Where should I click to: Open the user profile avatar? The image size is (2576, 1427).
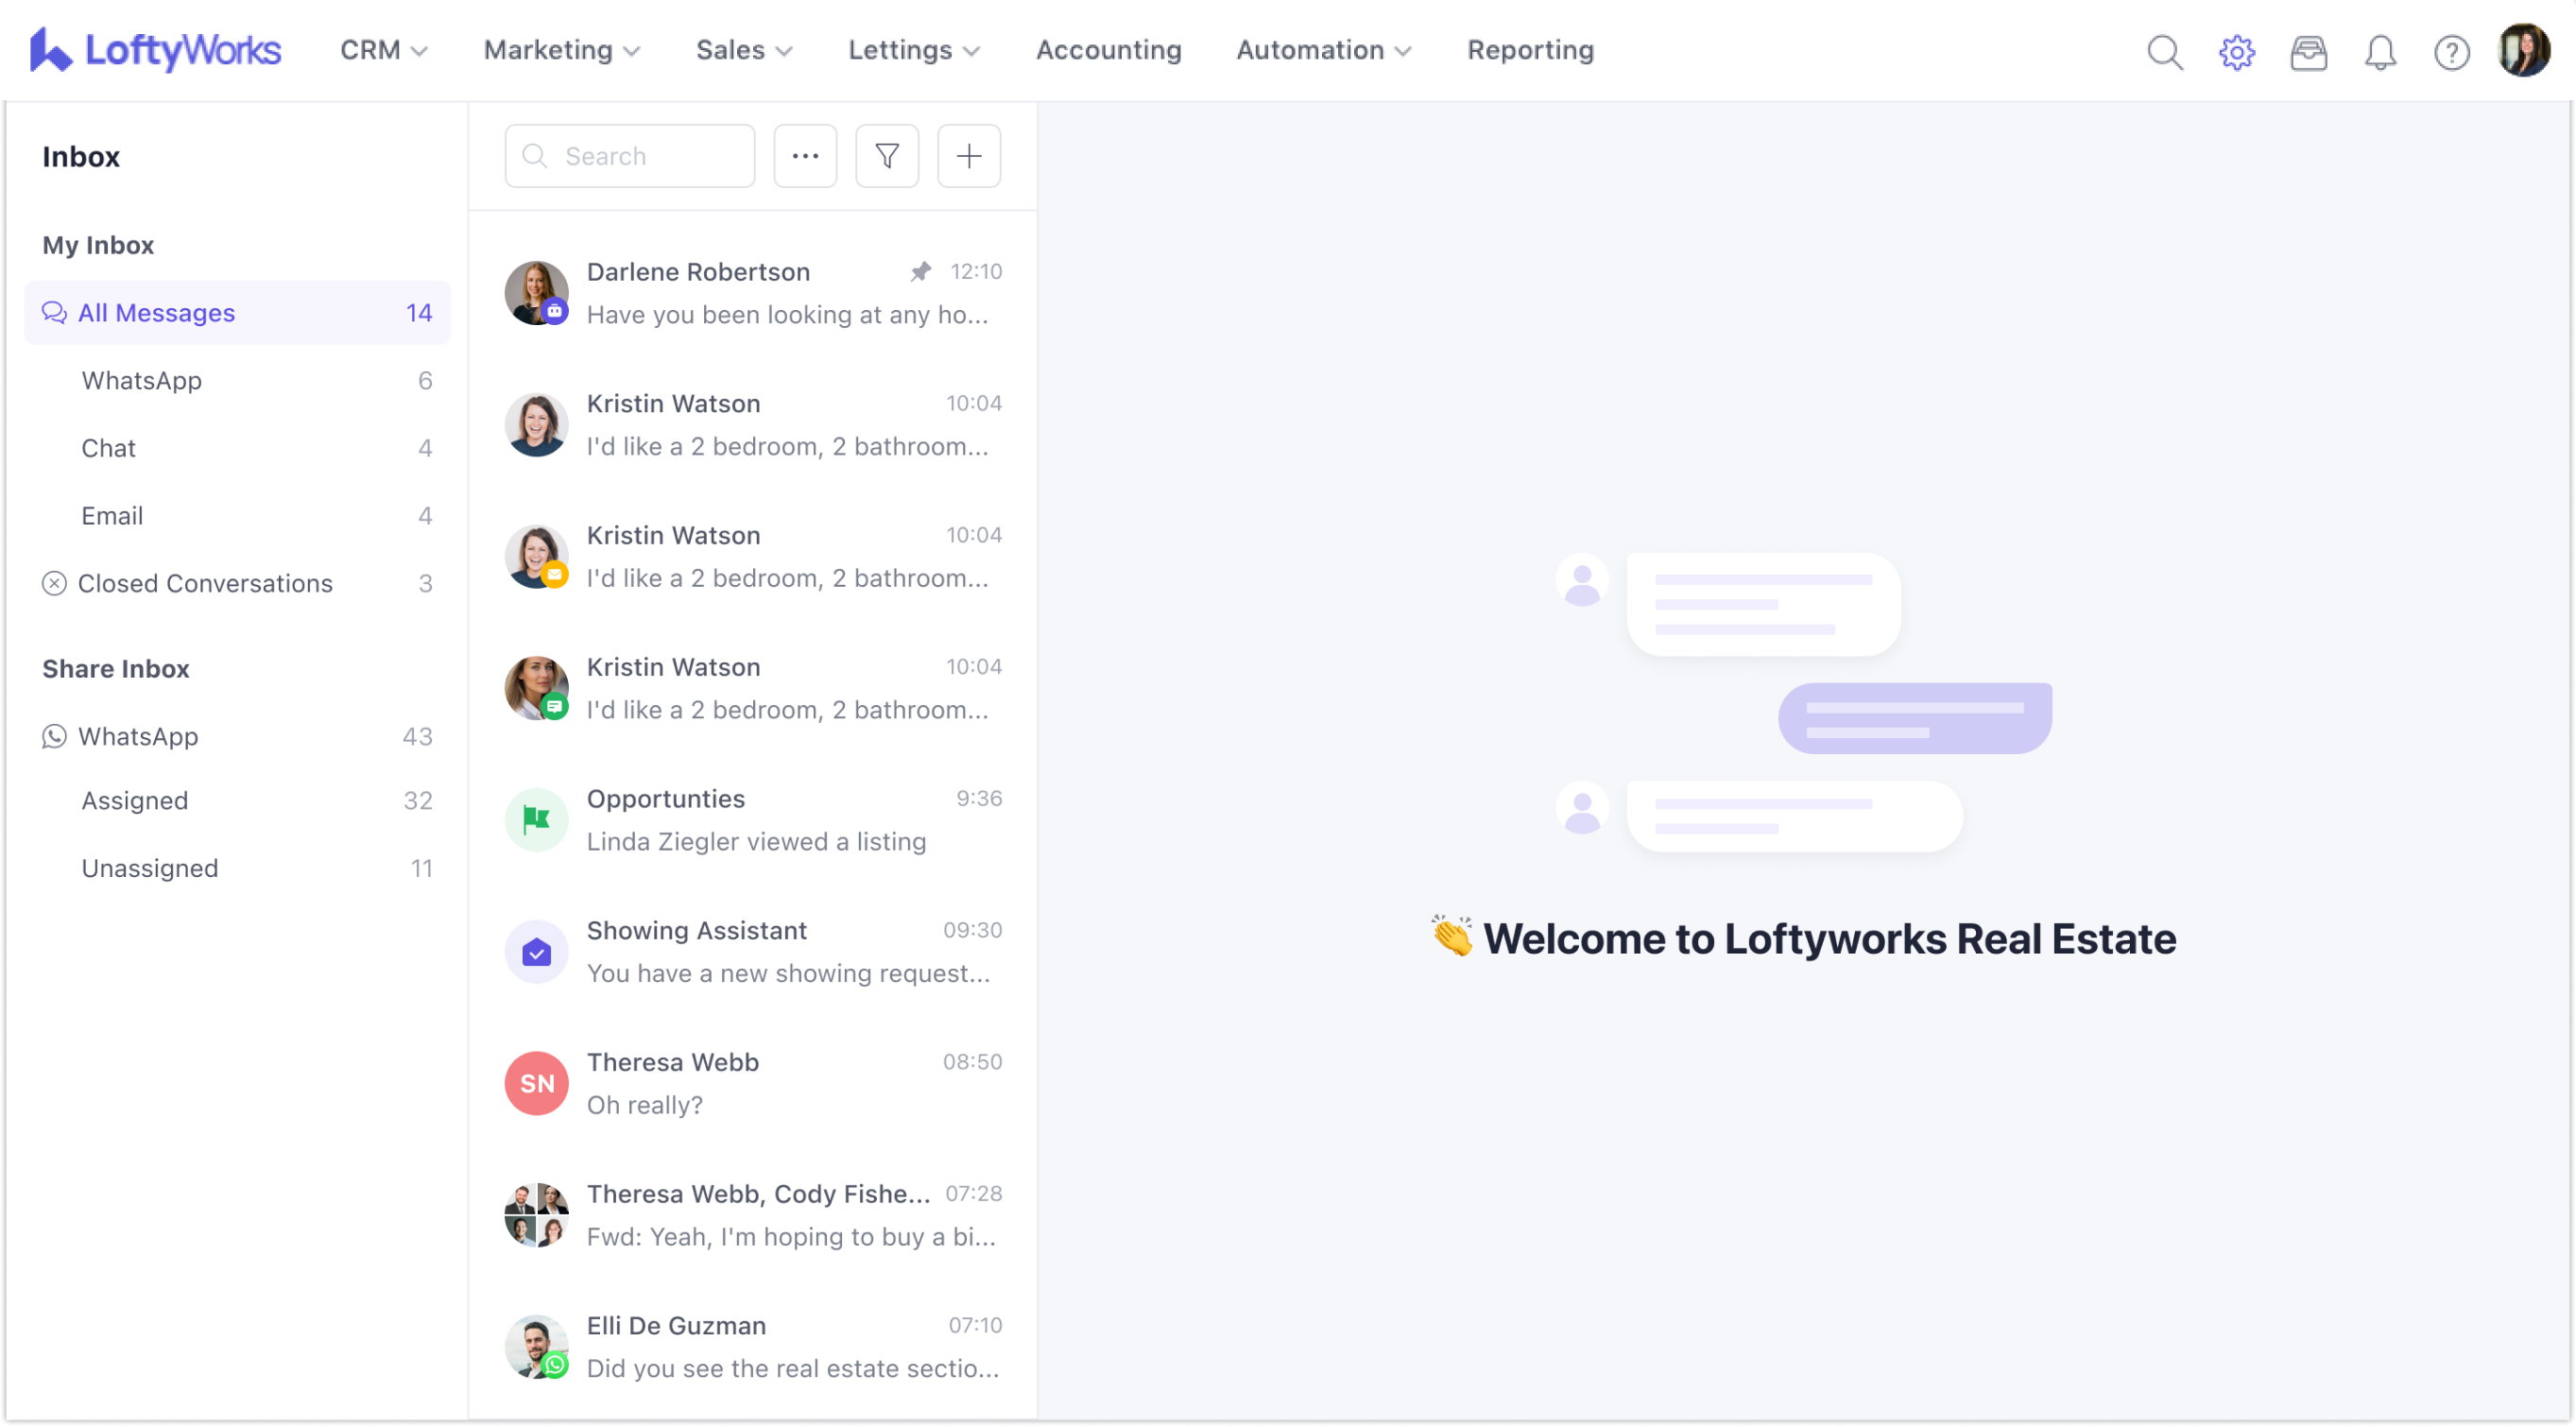[2523, 51]
